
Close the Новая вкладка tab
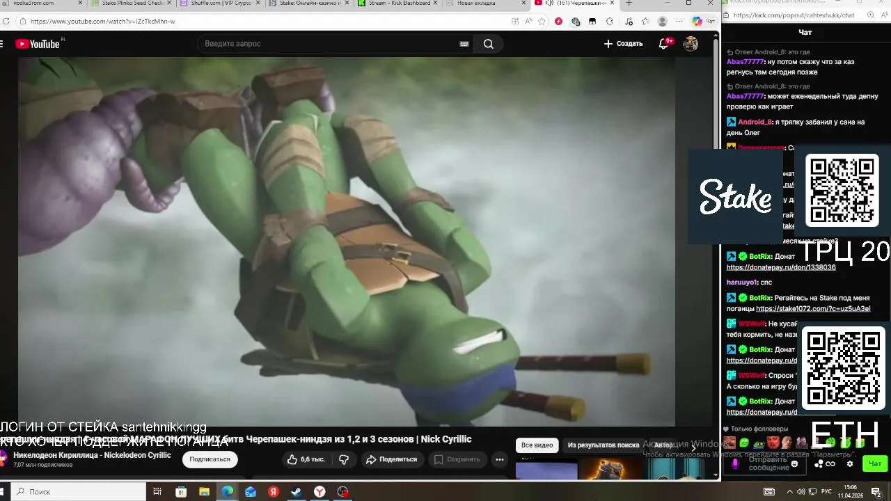[x=524, y=3]
